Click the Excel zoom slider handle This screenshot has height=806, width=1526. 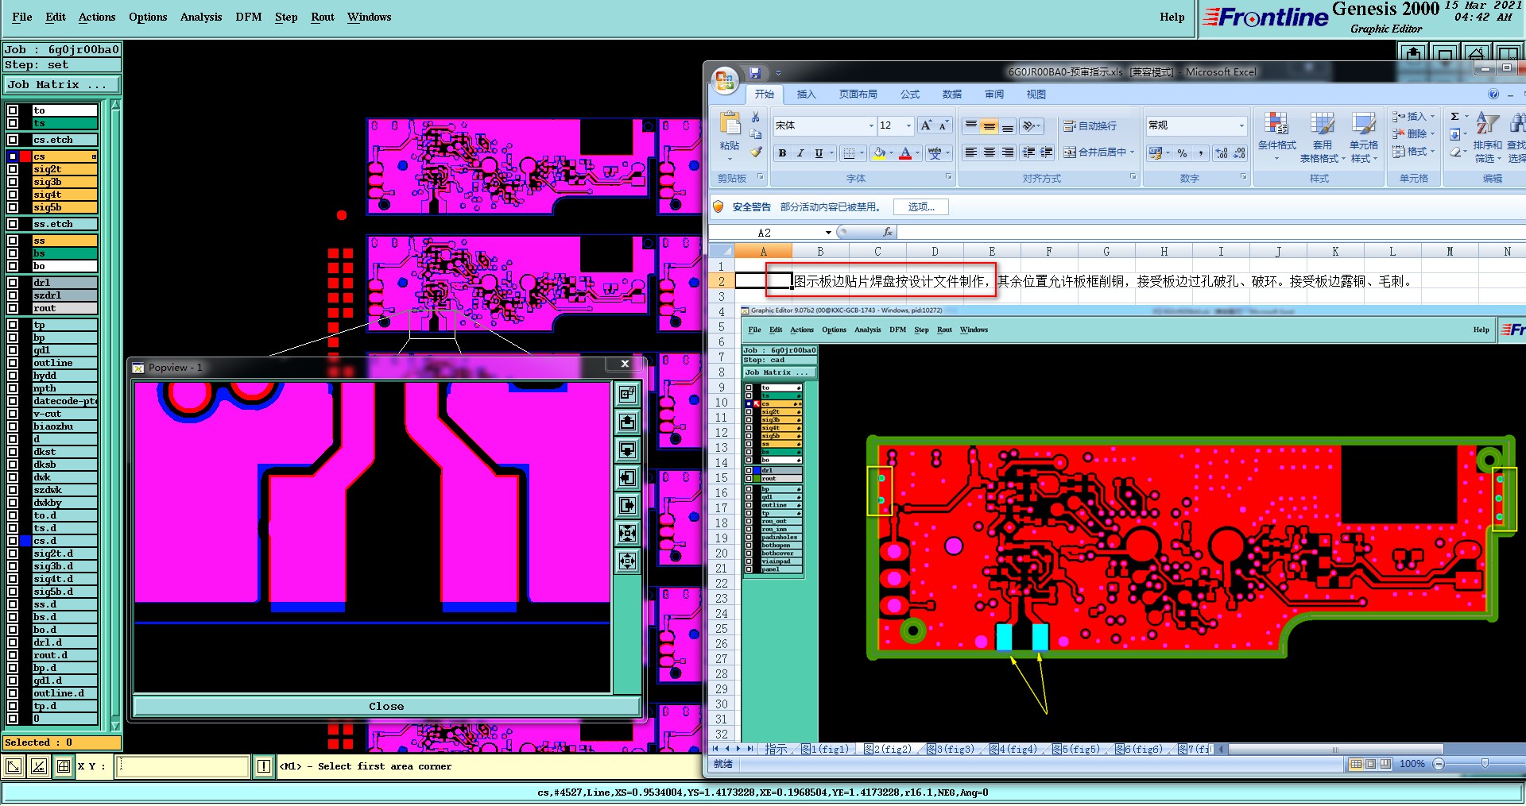pos(1485,763)
